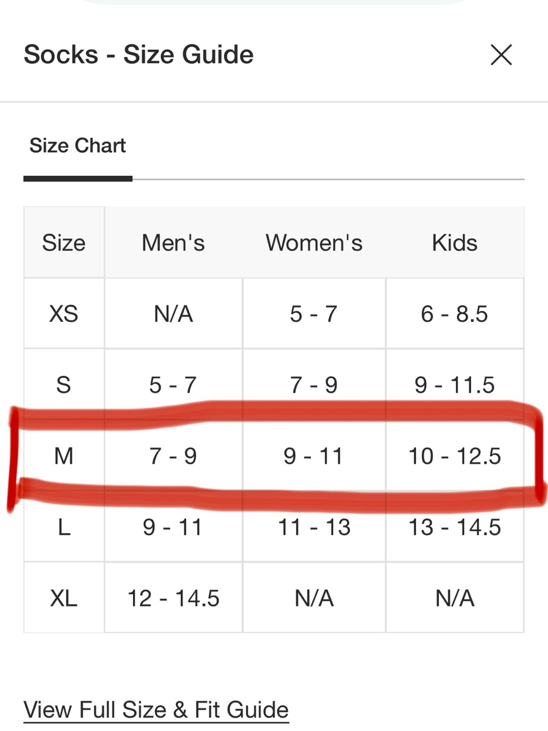Viewport: 548px width, 731px height.
Task: Click the Women's column header
Action: point(314,242)
